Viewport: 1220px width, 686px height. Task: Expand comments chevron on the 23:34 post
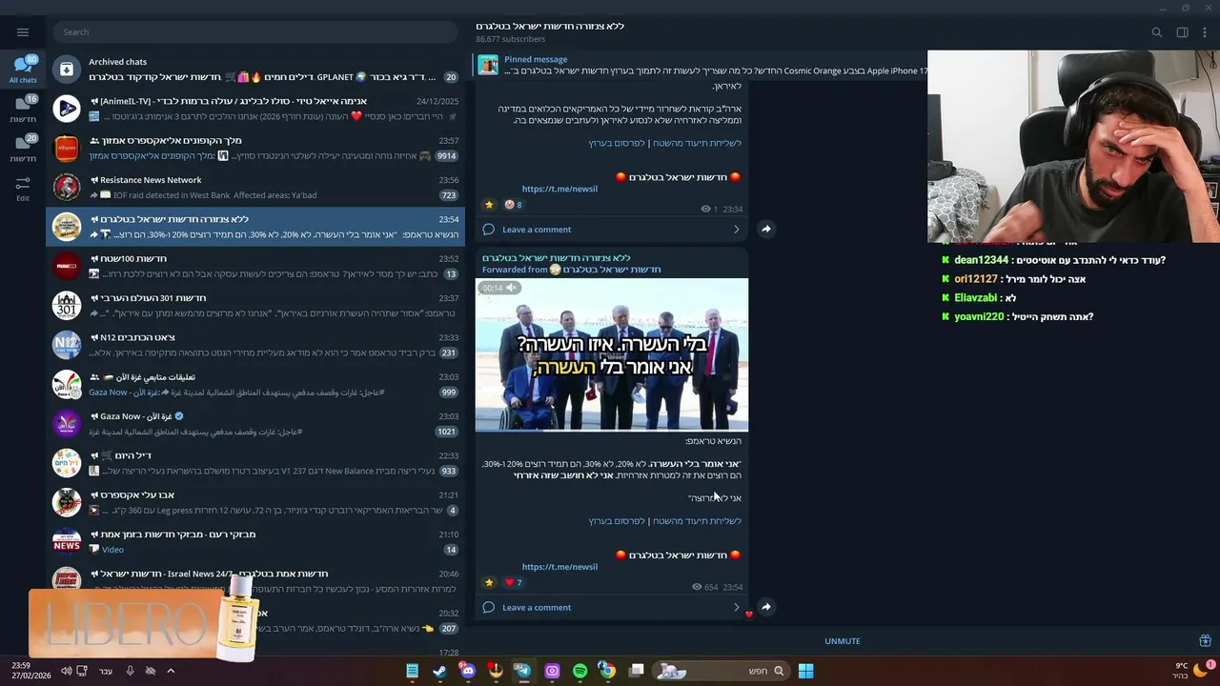point(736,230)
